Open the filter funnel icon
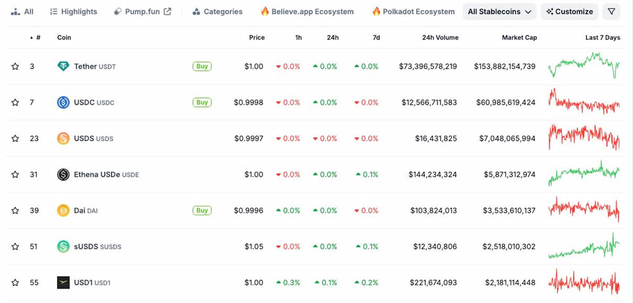Screen dimensions: 633x303 pos(611,11)
